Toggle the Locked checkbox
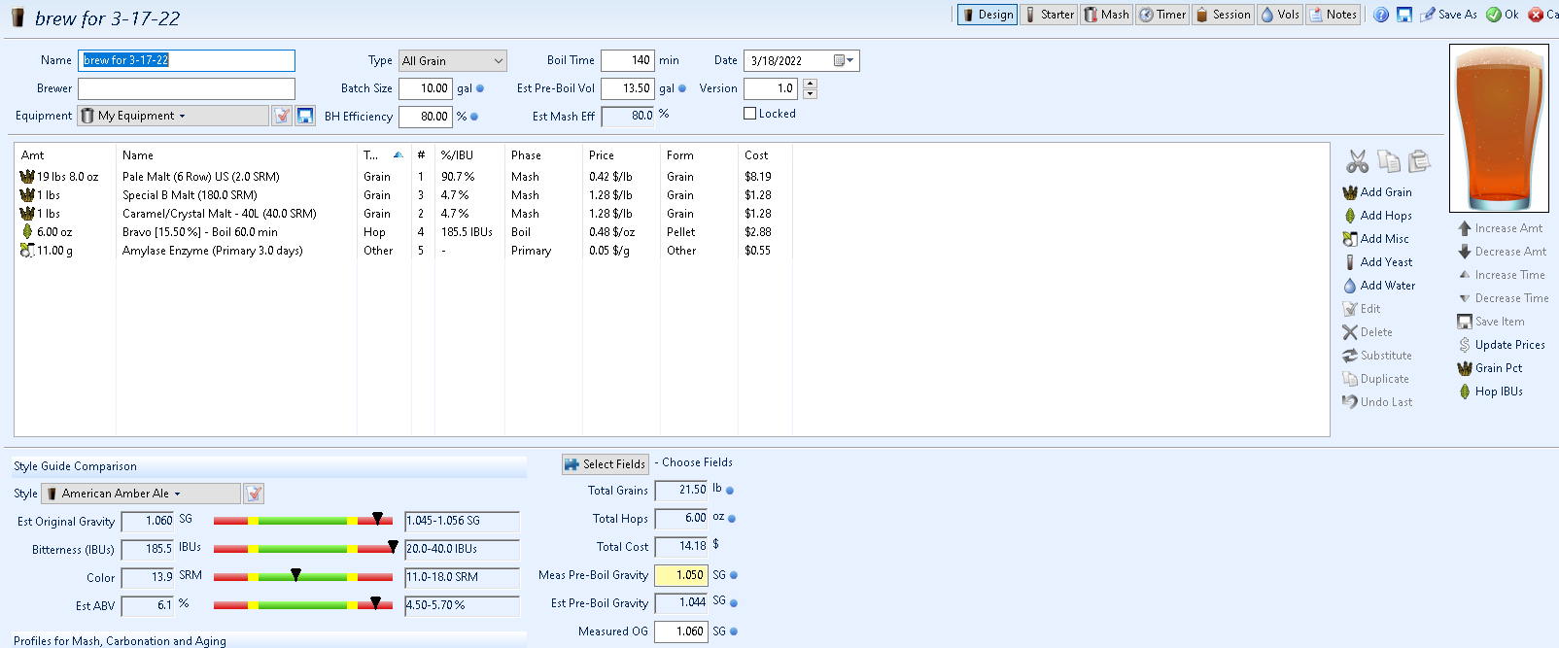 coord(750,114)
